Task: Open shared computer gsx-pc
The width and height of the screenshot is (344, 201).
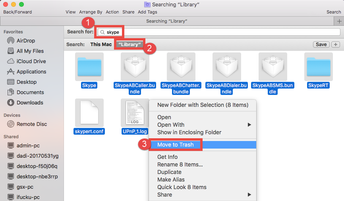Action: click(20, 187)
